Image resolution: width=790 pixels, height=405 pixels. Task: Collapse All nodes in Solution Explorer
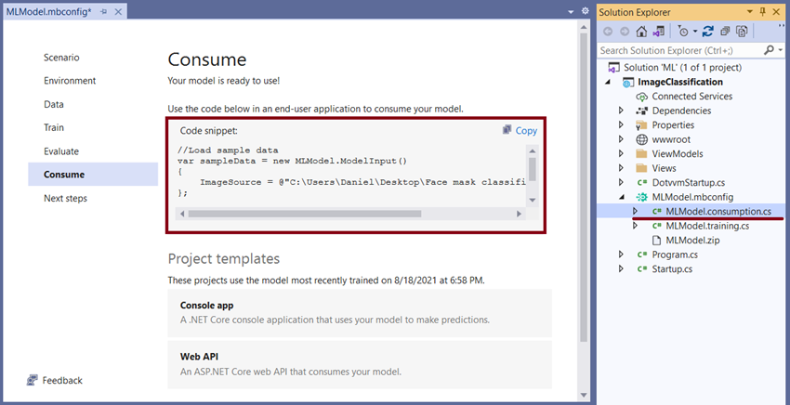point(725,32)
